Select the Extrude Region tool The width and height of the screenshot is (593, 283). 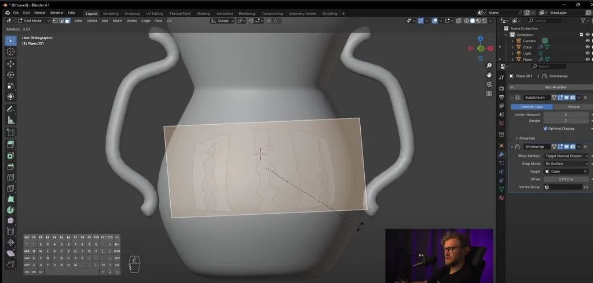10,144
